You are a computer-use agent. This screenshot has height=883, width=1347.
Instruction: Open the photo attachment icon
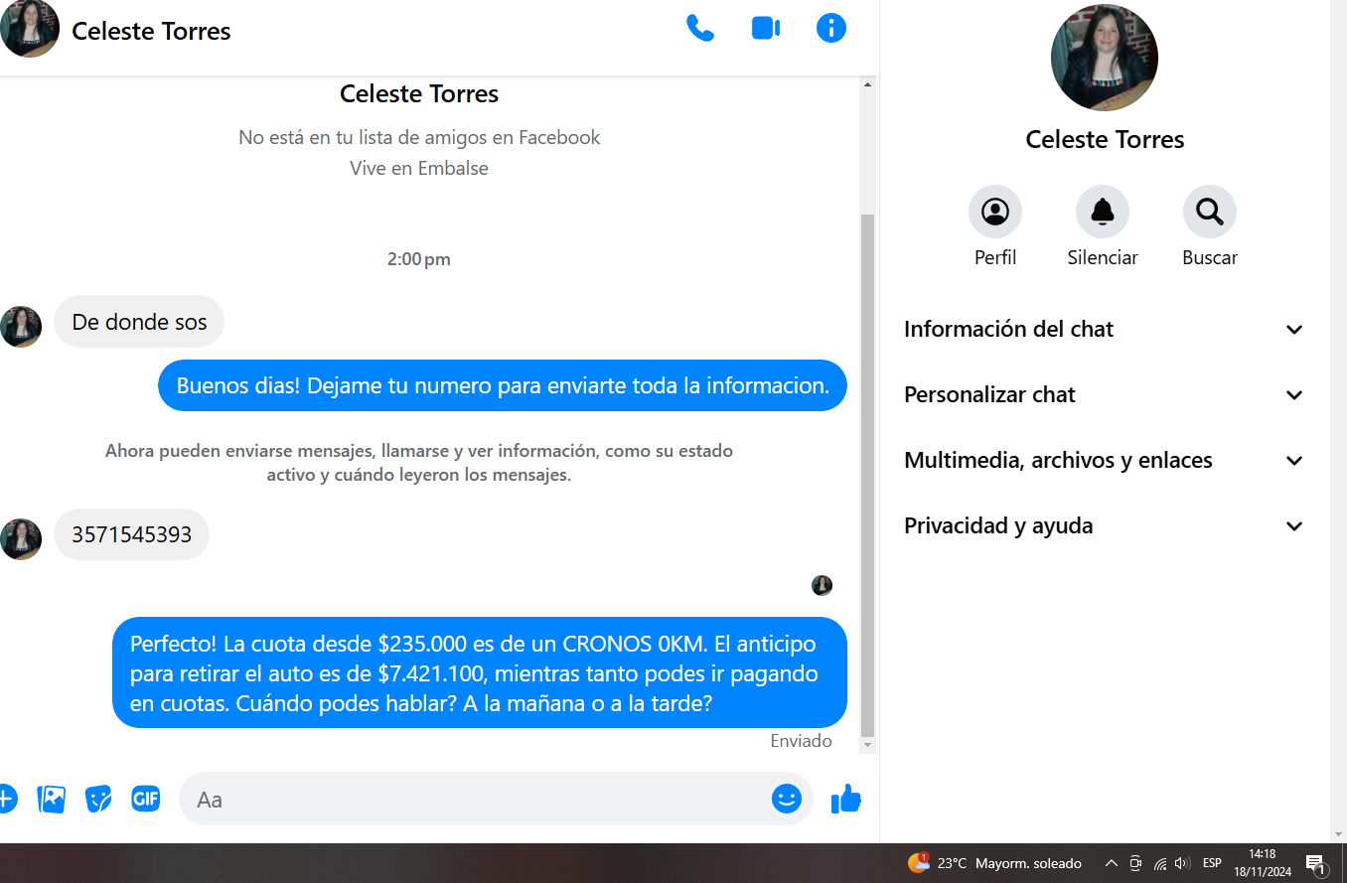click(x=52, y=799)
